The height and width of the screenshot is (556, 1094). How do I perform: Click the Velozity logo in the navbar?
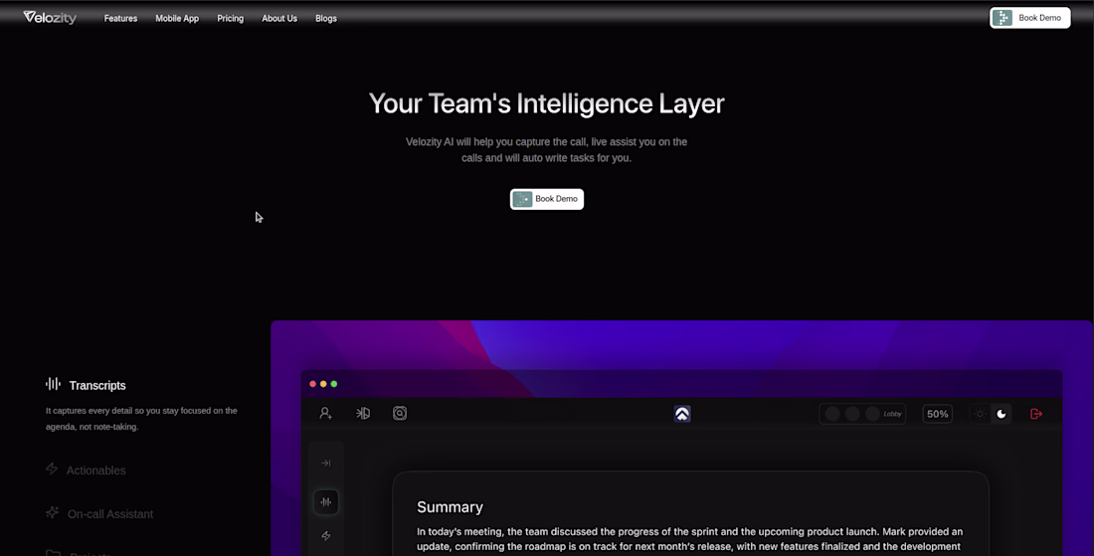coord(50,18)
